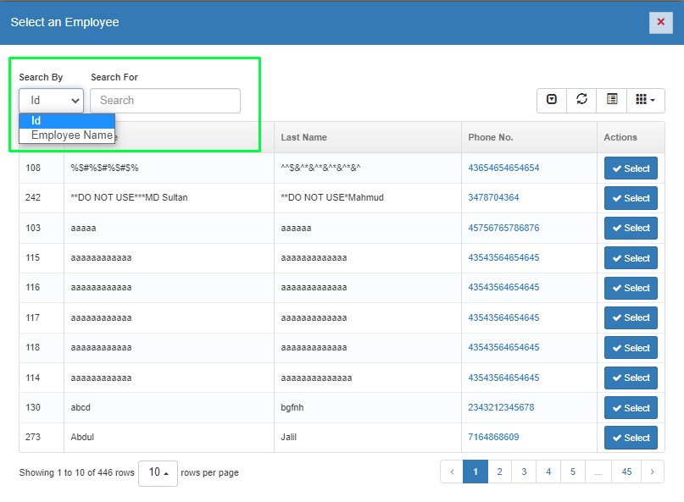This screenshot has width=684, height=502.
Task: Jump to last page 45
Action: pos(626,472)
